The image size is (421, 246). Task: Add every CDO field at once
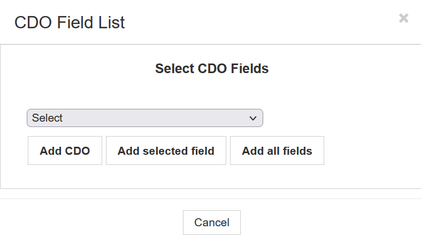pos(277,150)
